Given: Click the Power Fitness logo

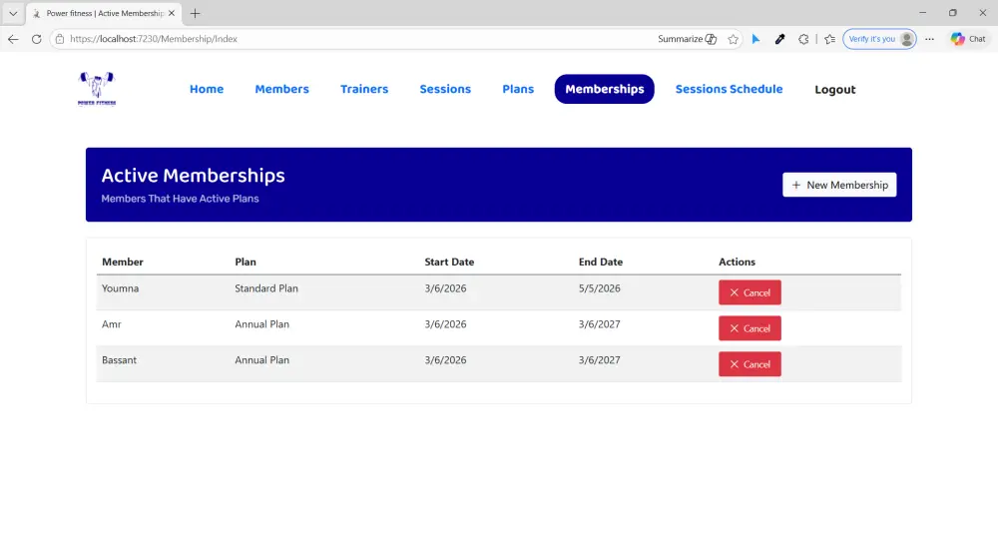Looking at the screenshot, I should pos(97,89).
